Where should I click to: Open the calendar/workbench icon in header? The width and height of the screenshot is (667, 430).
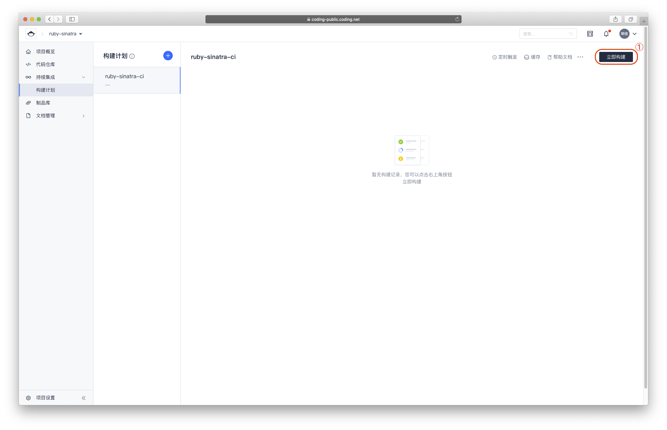(590, 34)
